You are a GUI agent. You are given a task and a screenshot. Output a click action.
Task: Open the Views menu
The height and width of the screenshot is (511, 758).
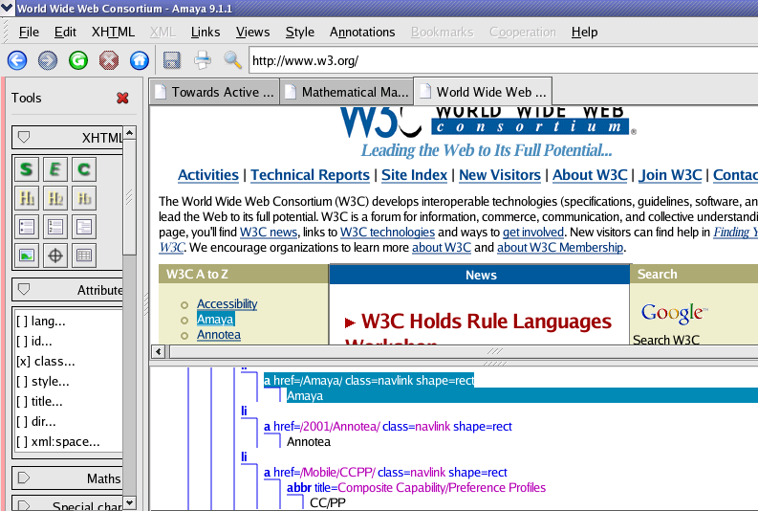(253, 32)
